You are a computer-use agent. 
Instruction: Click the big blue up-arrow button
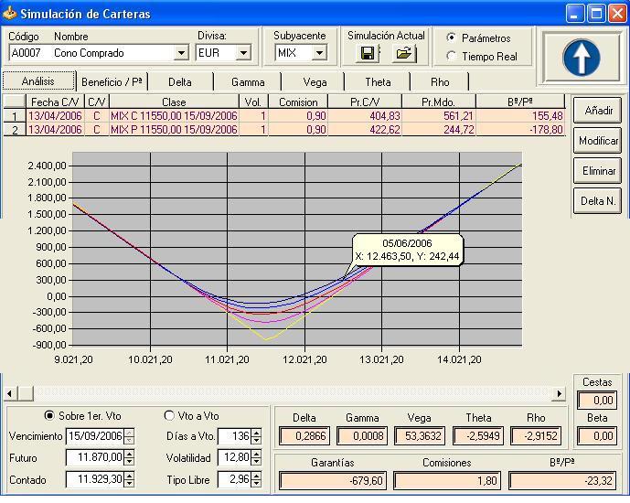coord(582,57)
